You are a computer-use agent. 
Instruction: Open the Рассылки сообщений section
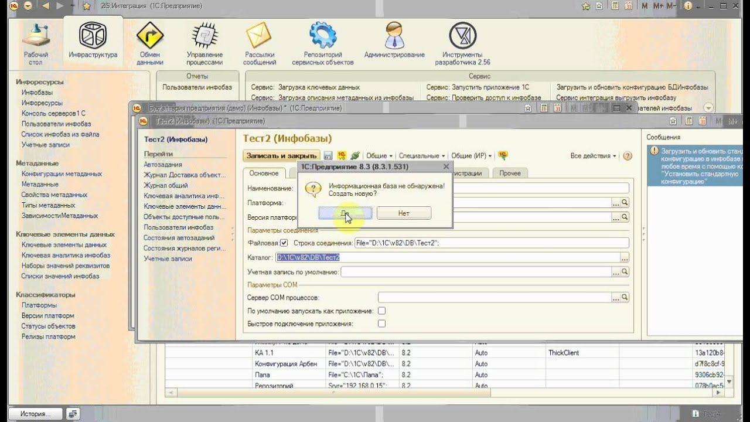click(x=260, y=44)
